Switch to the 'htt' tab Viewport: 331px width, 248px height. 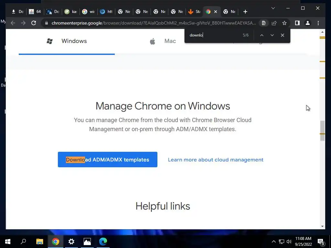click(x=106, y=12)
